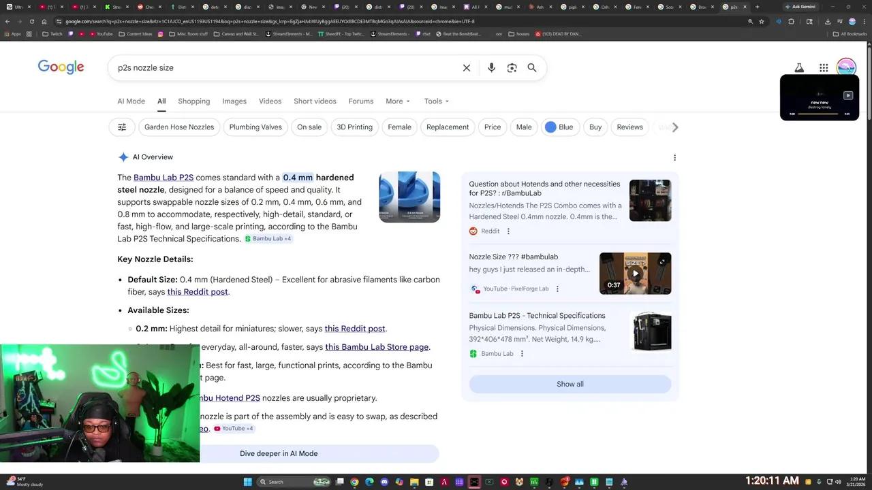Apply the Buy filter chip
The height and width of the screenshot is (490, 872).
pos(595,127)
